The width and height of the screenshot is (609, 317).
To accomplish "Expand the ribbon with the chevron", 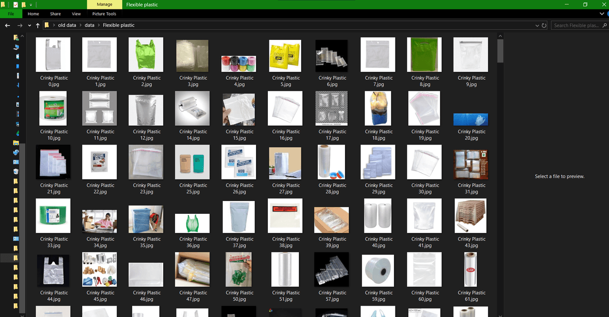I will (x=601, y=14).
